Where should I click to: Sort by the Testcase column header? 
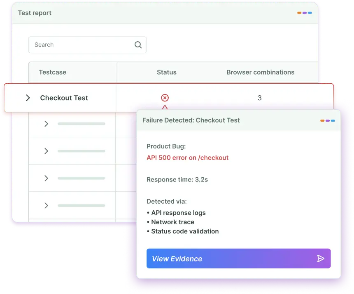52,72
